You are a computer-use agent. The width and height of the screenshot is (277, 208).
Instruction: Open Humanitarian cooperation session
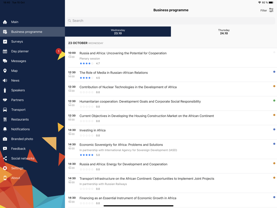pyautogui.click(x=171, y=104)
